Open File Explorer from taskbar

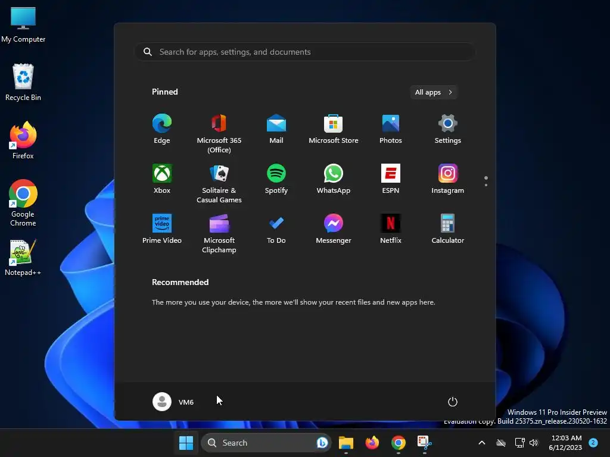[346, 443]
